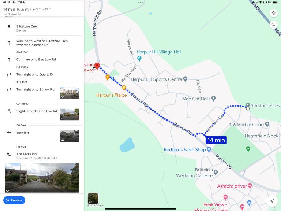The height and width of the screenshot is (211, 281).
Task: Select Harpur Hill Village Hall marker
Action: click(x=139, y=58)
